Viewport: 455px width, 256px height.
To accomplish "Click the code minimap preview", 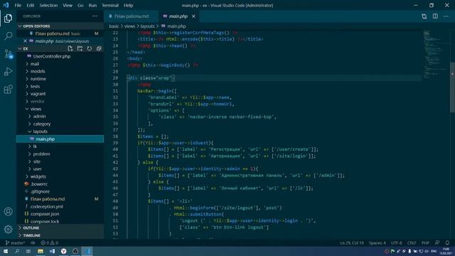I will click(435, 54).
